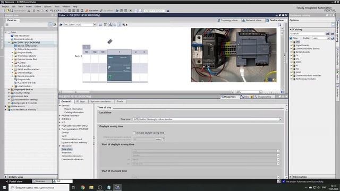The image size is (340, 191).
Task: Click Add new device in project tree
Action: [22, 36]
